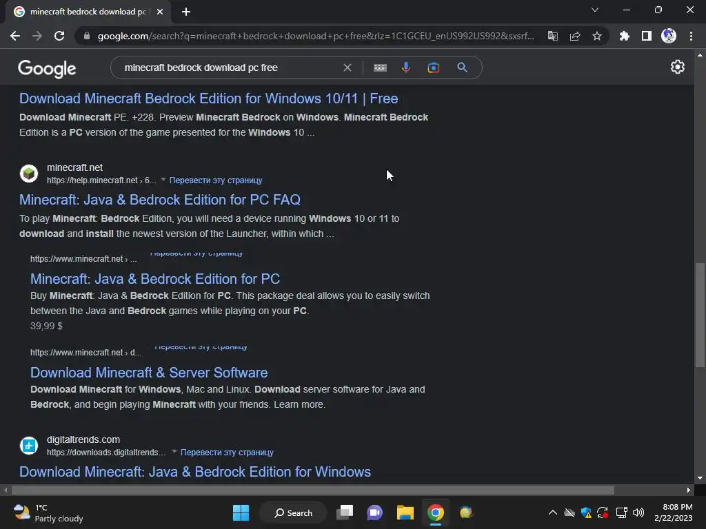The height and width of the screenshot is (529, 706).
Task: Open the tab search chevron
Action: coord(595,10)
